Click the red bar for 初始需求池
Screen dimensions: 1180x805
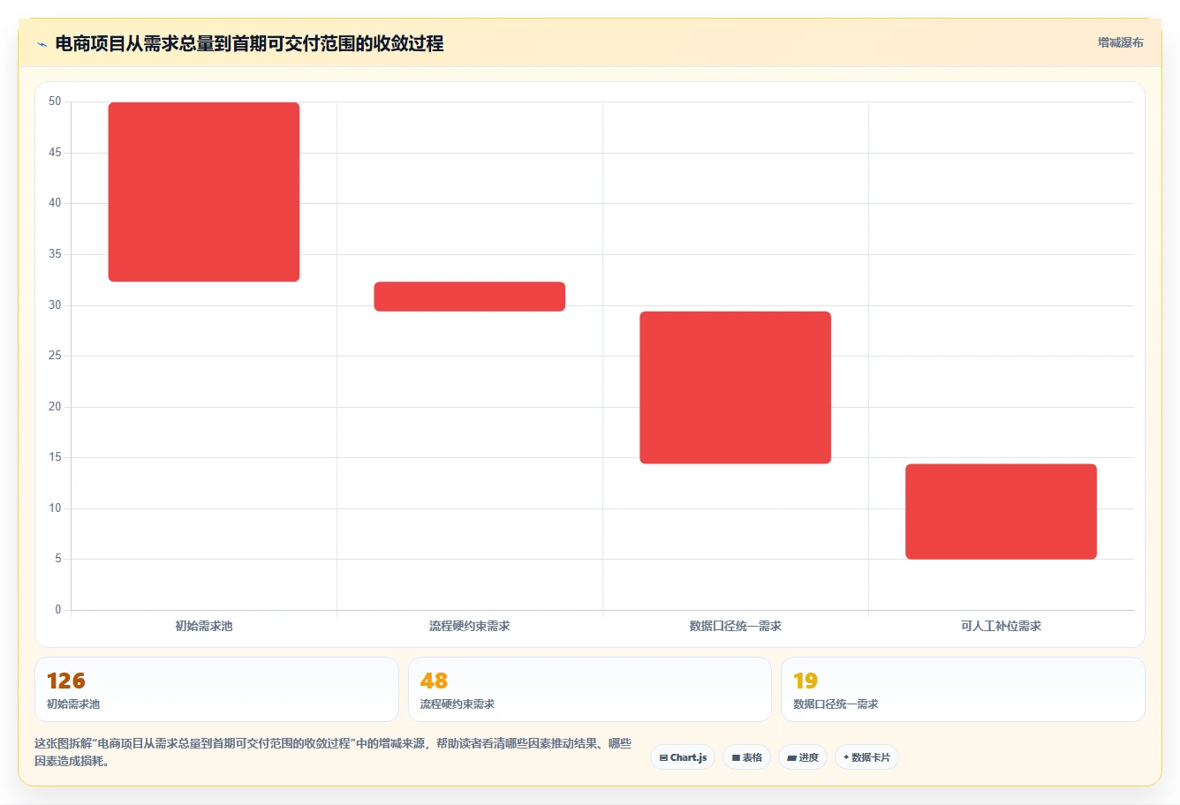[x=204, y=192]
